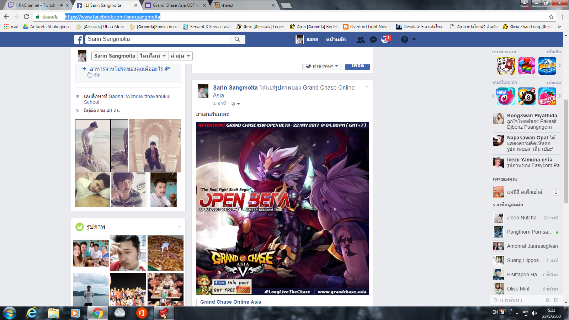The width and height of the screenshot is (569, 320).
Task: Click the new message compose icon in chat
Action: [x=556, y=300]
